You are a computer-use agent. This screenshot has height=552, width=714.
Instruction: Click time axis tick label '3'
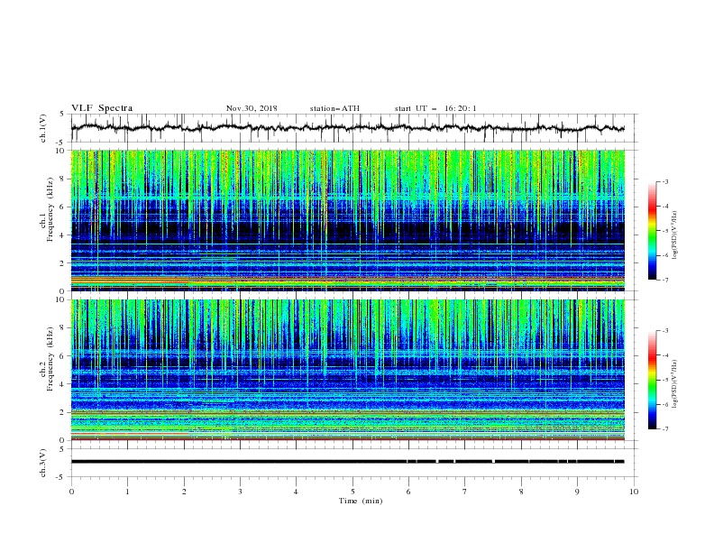pos(240,492)
